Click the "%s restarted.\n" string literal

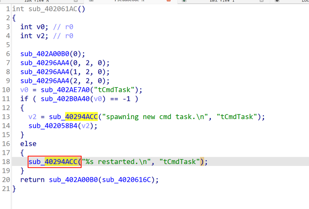[118, 162]
